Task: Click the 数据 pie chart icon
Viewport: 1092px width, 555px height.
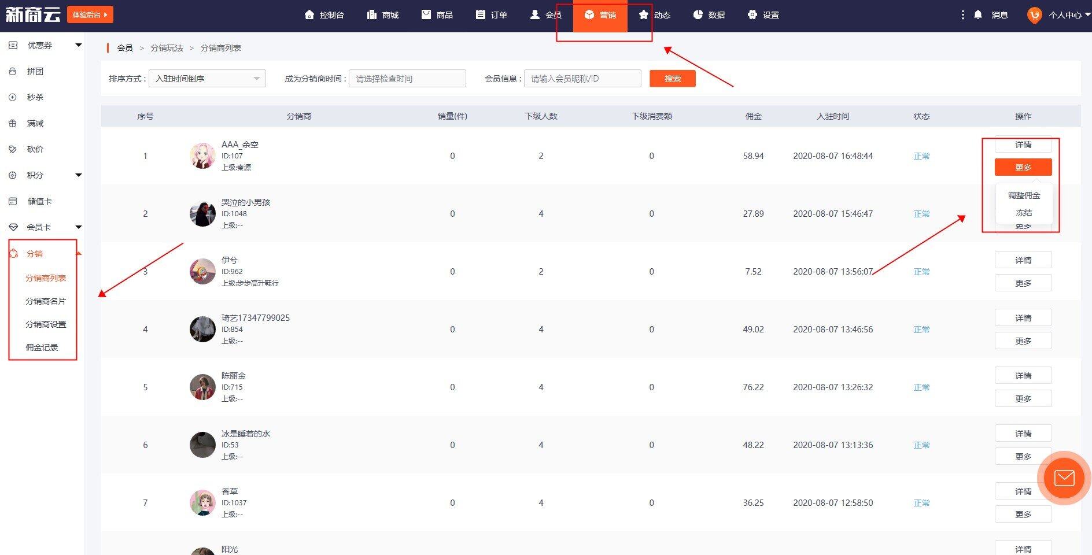Action: click(x=698, y=14)
